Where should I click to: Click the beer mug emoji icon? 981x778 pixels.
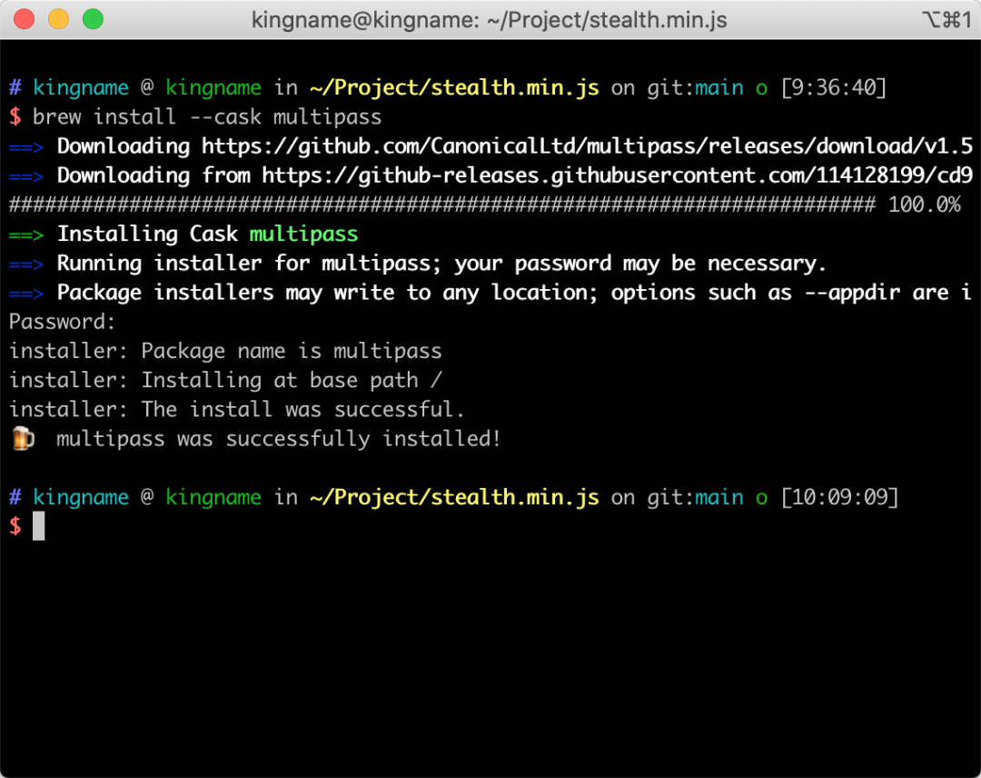click(23, 438)
